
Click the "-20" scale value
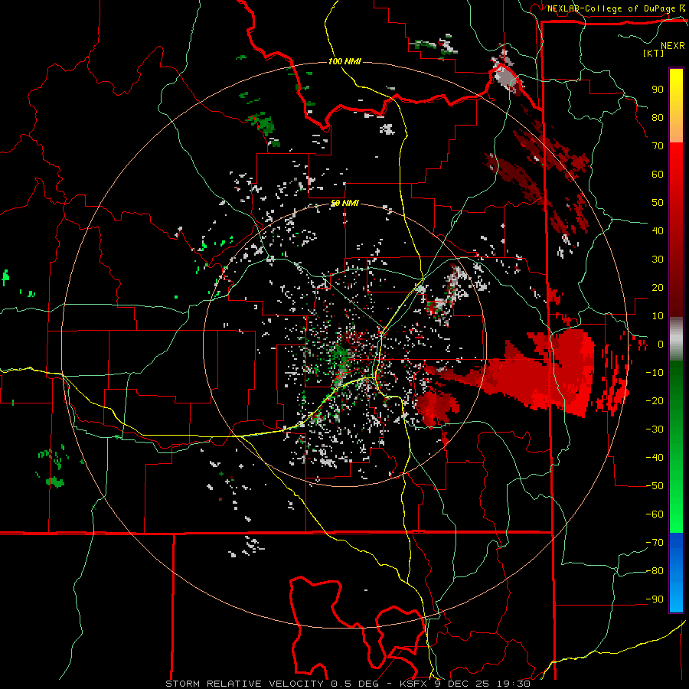(655, 401)
